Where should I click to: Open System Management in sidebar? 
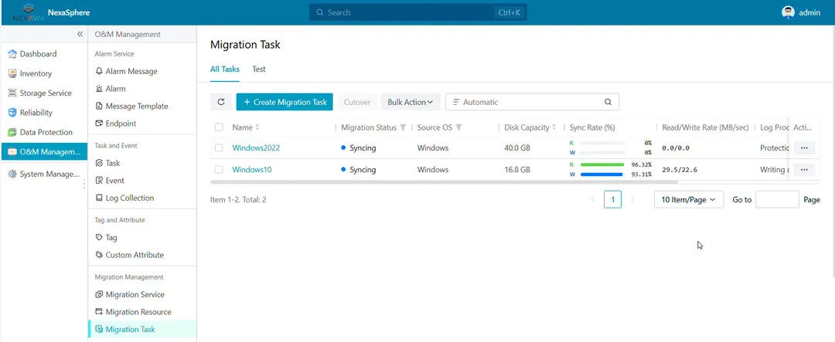point(43,174)
